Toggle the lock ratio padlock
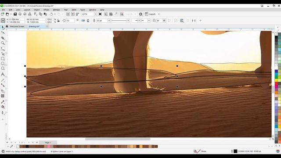The width and height of the screenshot is (281, 158). (58, 21)
